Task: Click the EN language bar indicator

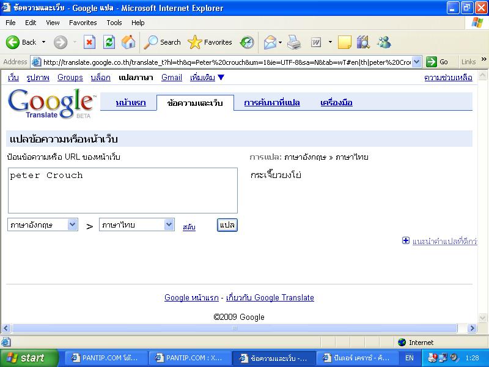Action: coord(409,358)
